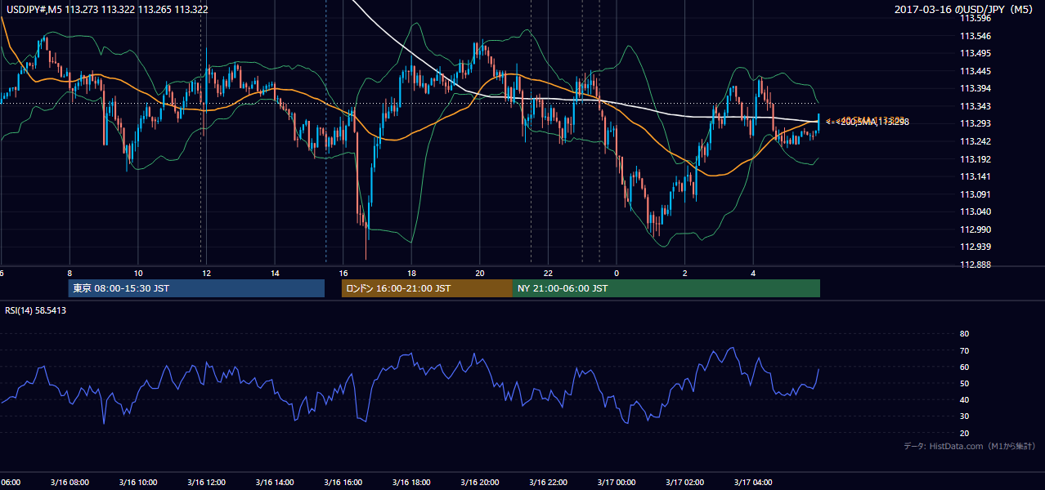Click price axis value 113.293
1045x490 pixels.
pos(976,124)
